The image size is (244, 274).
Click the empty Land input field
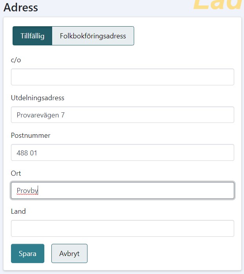pos(122,229)
